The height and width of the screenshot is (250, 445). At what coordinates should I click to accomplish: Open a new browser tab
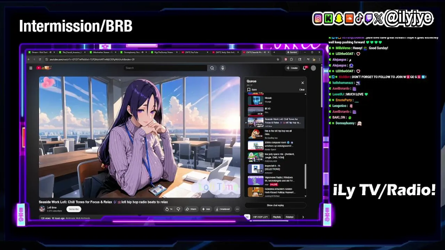(x=274, y=52)
